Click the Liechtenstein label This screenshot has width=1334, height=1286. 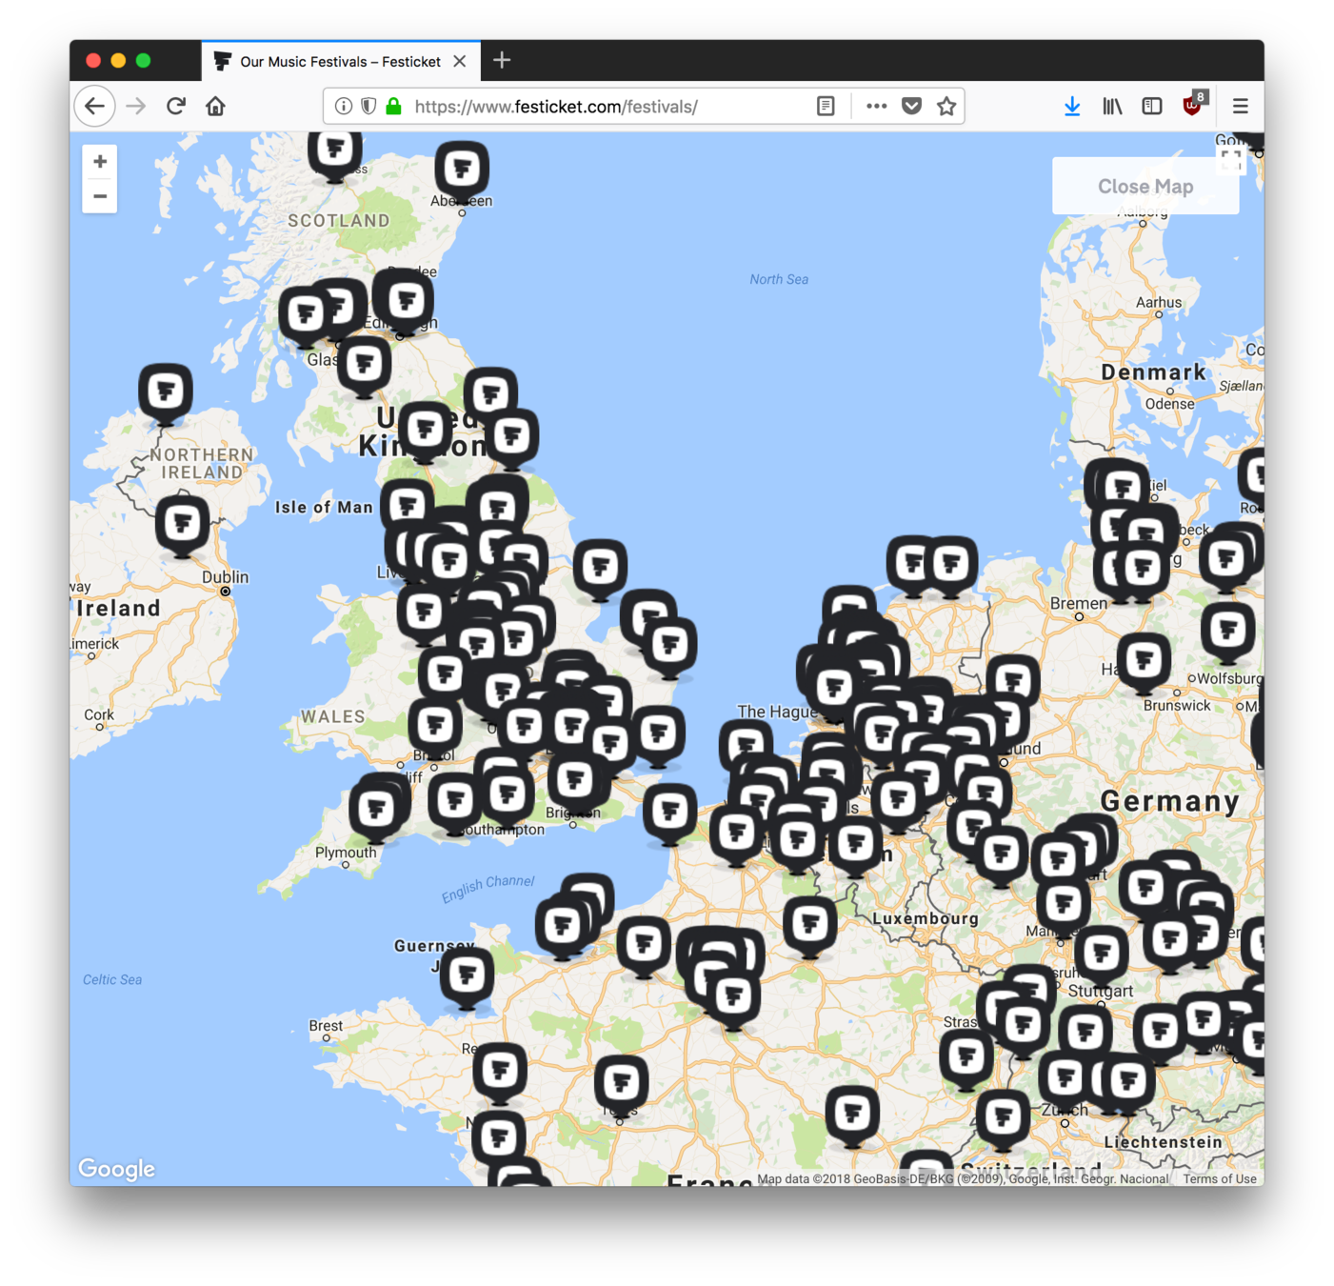point(1164,1142)
